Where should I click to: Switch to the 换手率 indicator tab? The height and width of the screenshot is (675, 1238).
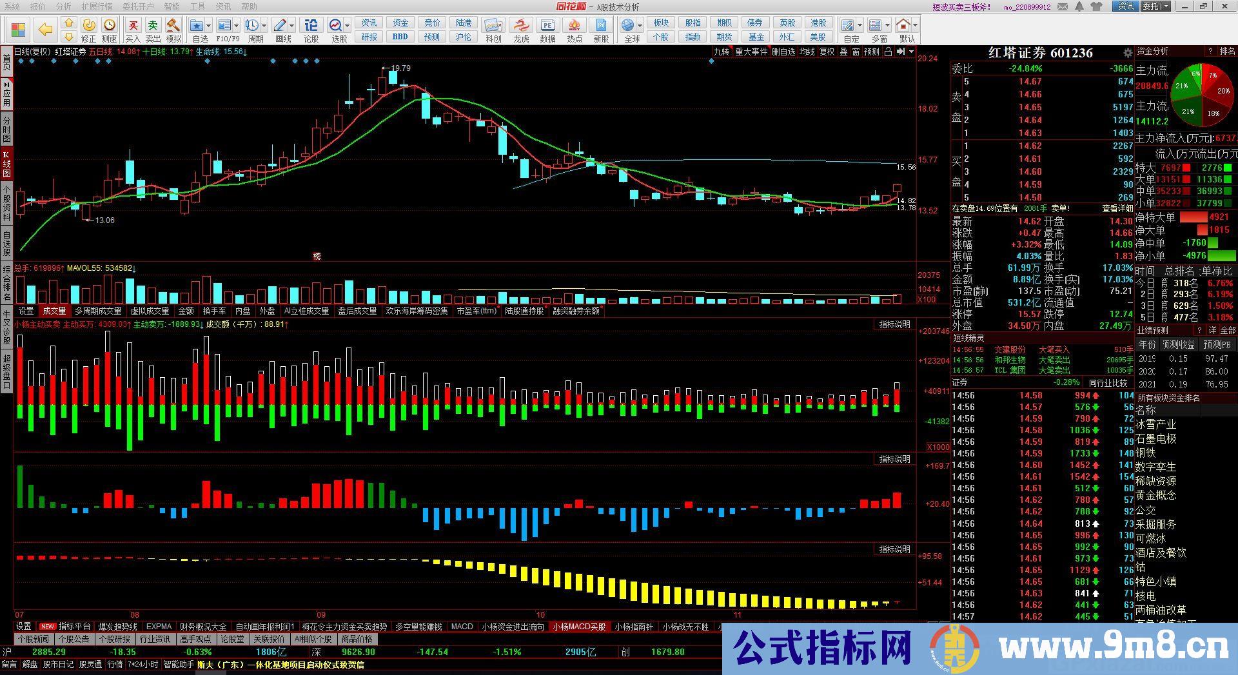(214, 311)
